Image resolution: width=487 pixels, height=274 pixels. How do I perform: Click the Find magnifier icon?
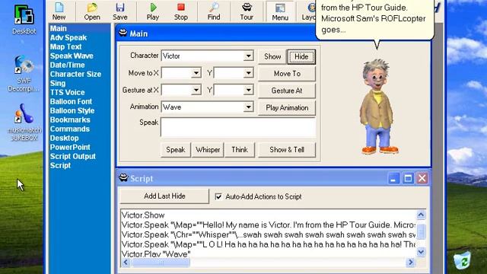tap(214, 11)
